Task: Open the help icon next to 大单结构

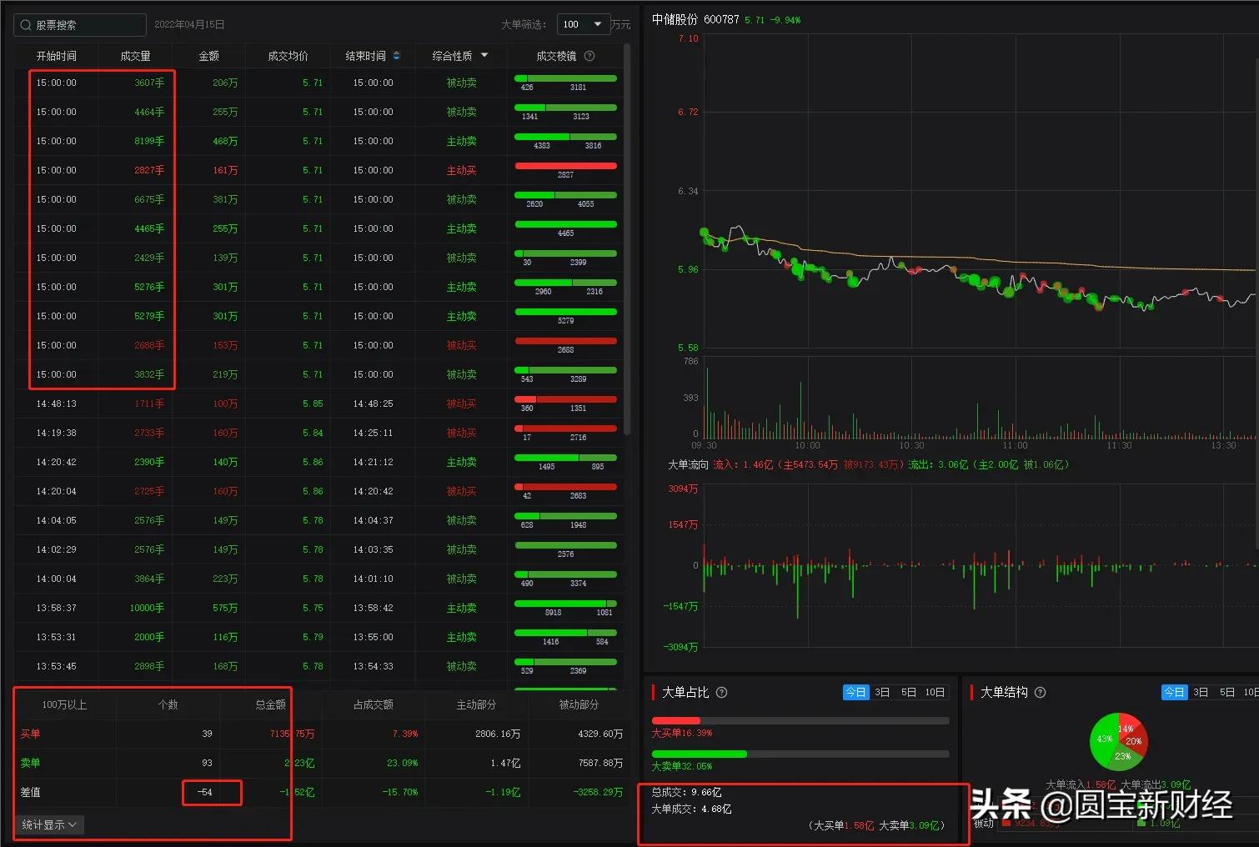Action: click(x=1040, y=692)
